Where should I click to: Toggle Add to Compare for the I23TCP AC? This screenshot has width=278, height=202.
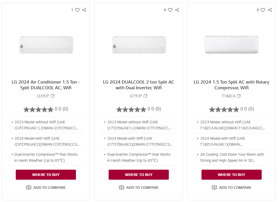(x=46, y=188)
